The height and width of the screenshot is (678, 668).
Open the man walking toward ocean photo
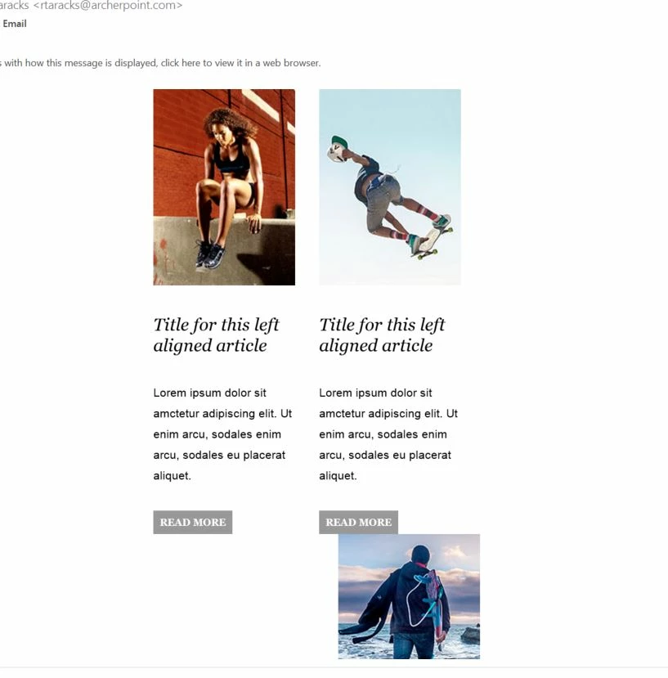click(x=409, y=597)
